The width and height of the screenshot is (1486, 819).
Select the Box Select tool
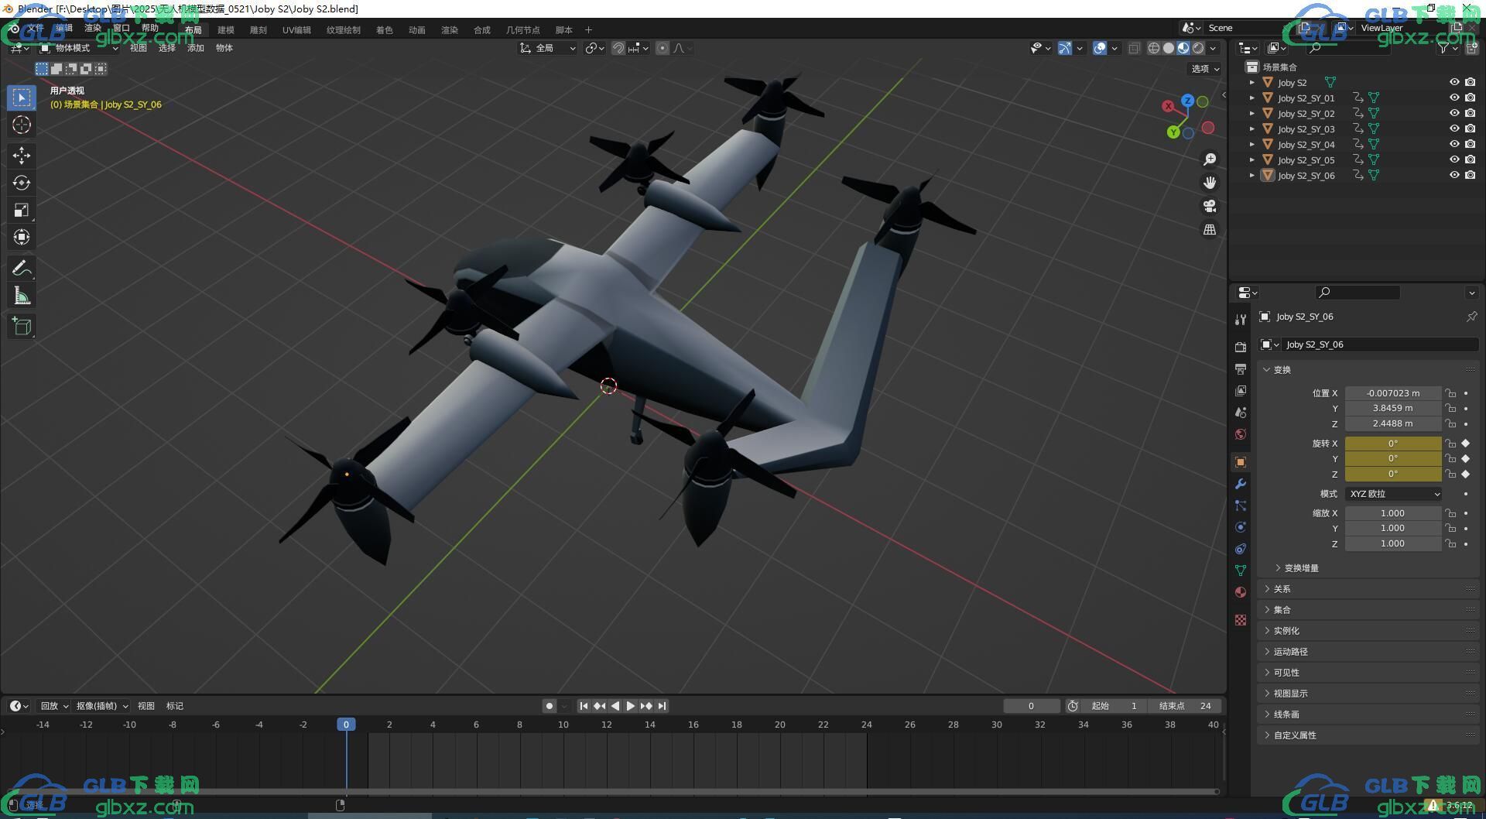[x=22, y=98]
